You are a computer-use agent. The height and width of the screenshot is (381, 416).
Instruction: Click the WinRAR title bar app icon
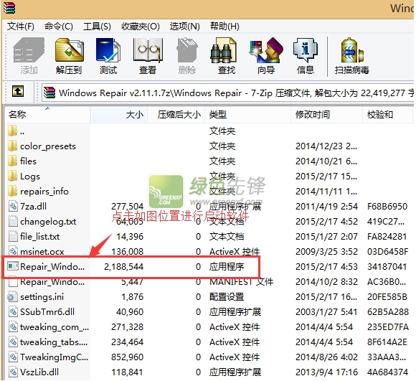click(x=9, y=7)
